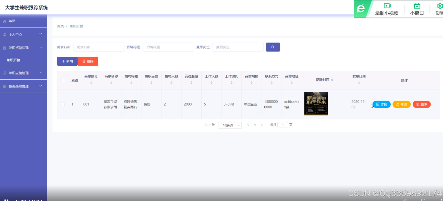This screenshot has width=443, height=201.
Task: Click 修改 edit button for row 001
Action: (x=401, y=104)
